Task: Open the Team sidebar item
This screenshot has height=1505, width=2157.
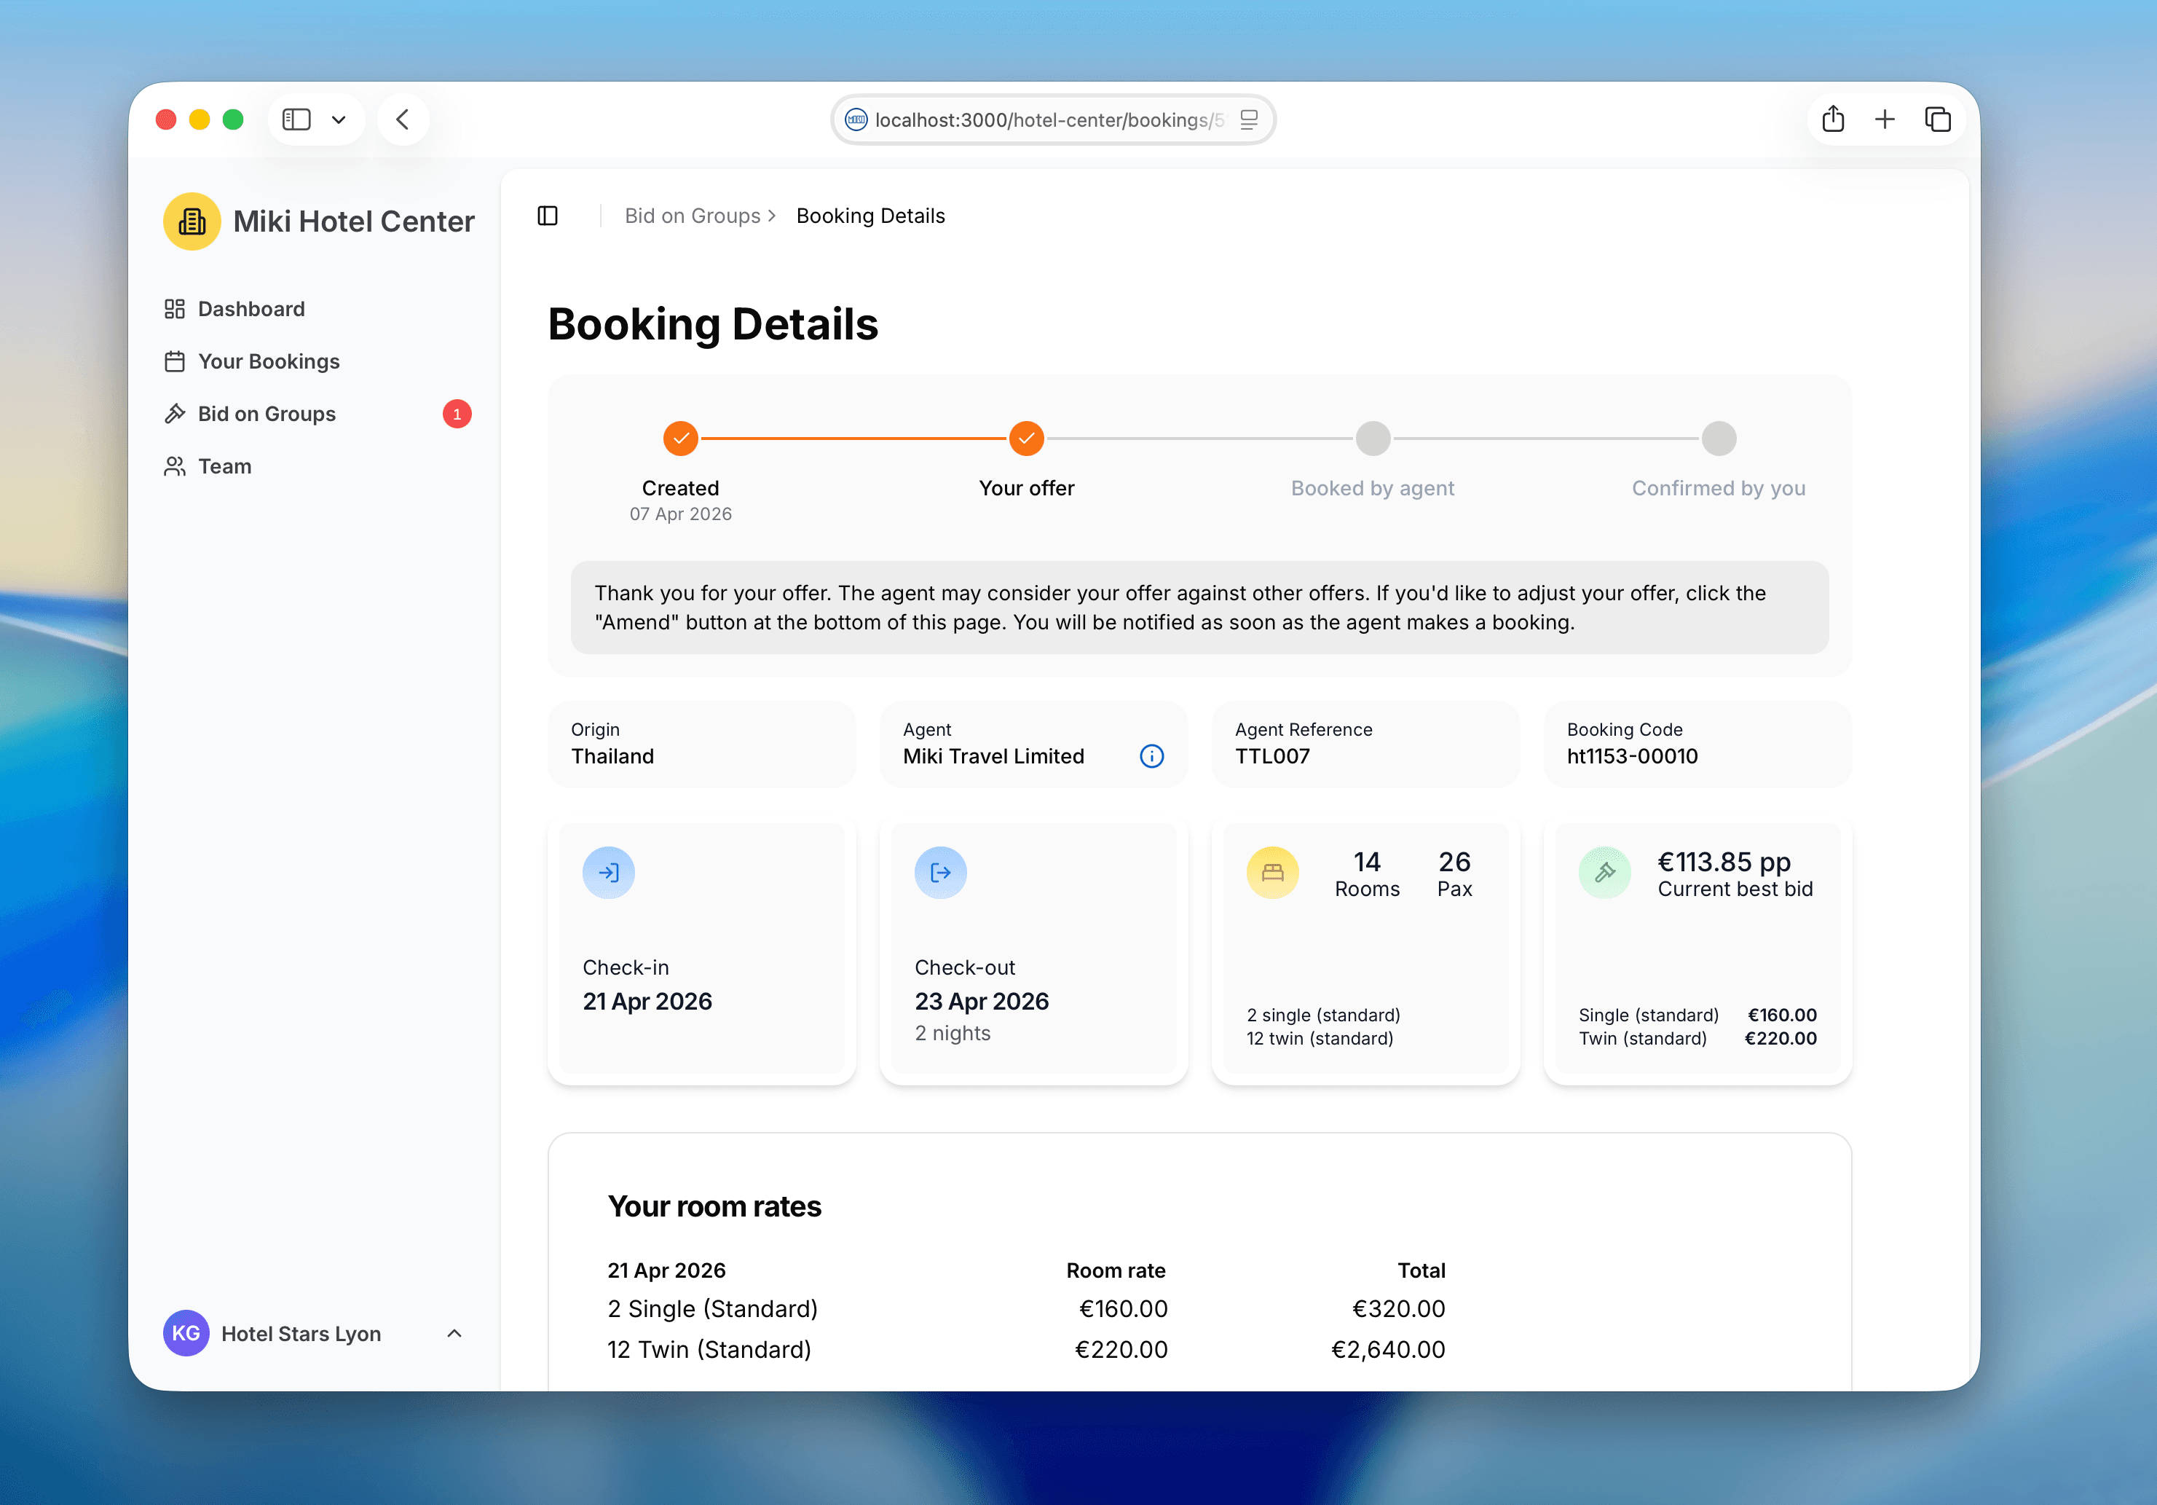Action: point(318,466)
